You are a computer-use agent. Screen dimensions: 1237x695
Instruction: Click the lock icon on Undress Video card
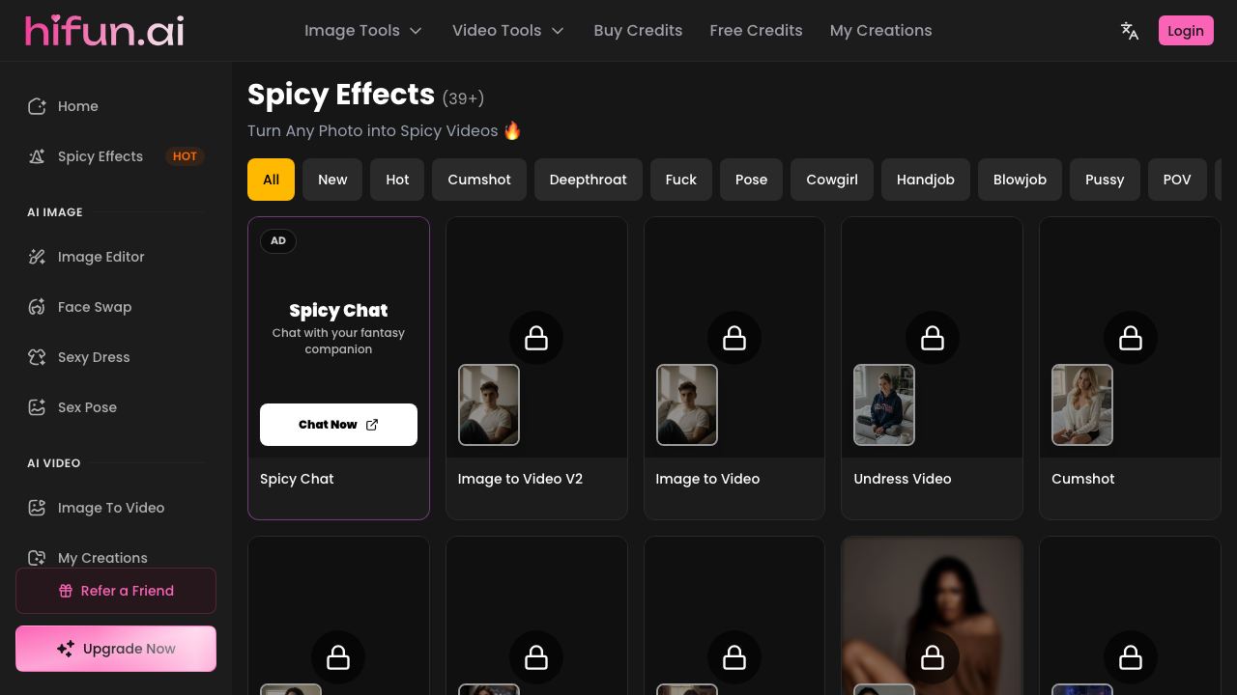tap(933, 338)
